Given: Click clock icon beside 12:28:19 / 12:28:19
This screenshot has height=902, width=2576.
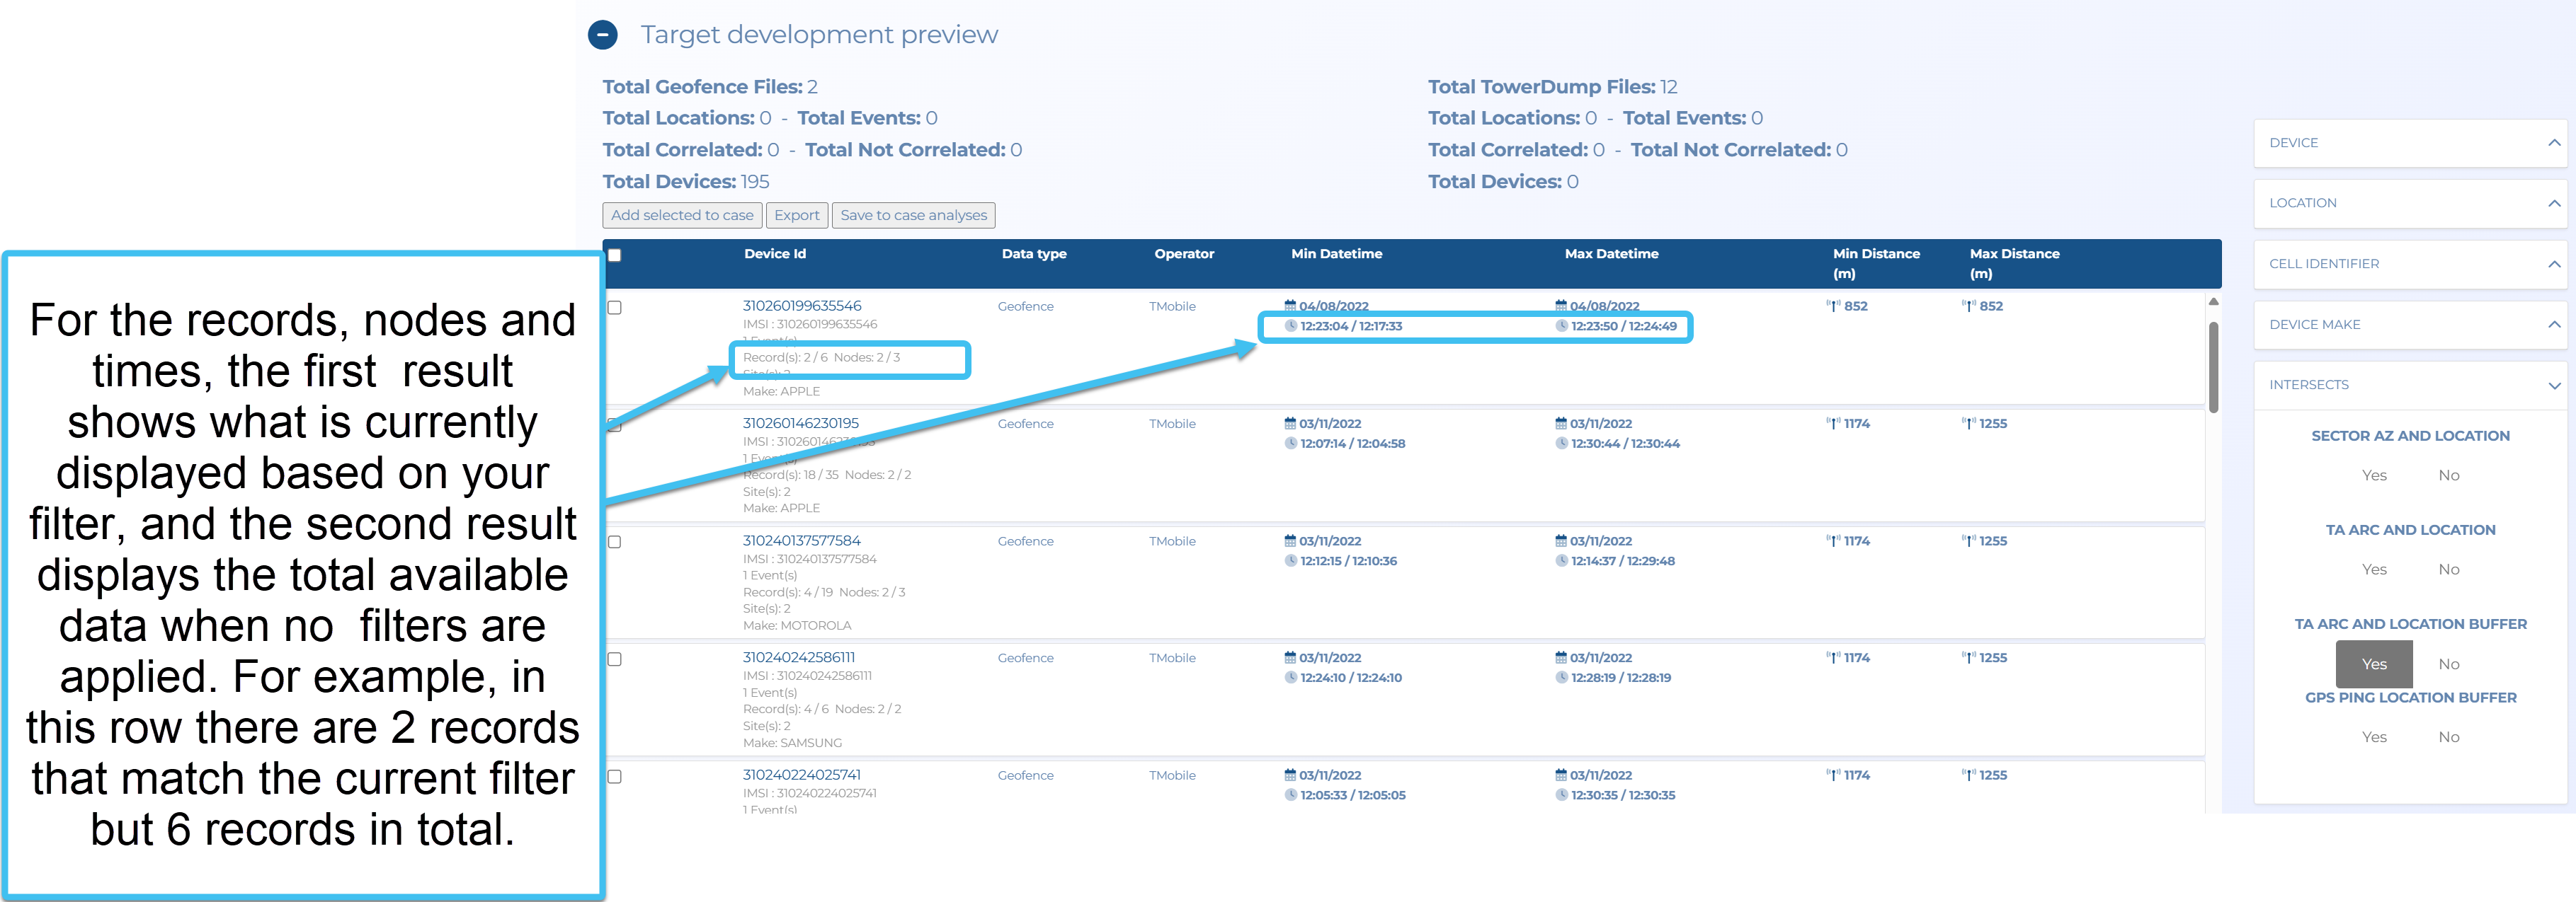Looking at the screenshot, I should (x=1562, y=677).
